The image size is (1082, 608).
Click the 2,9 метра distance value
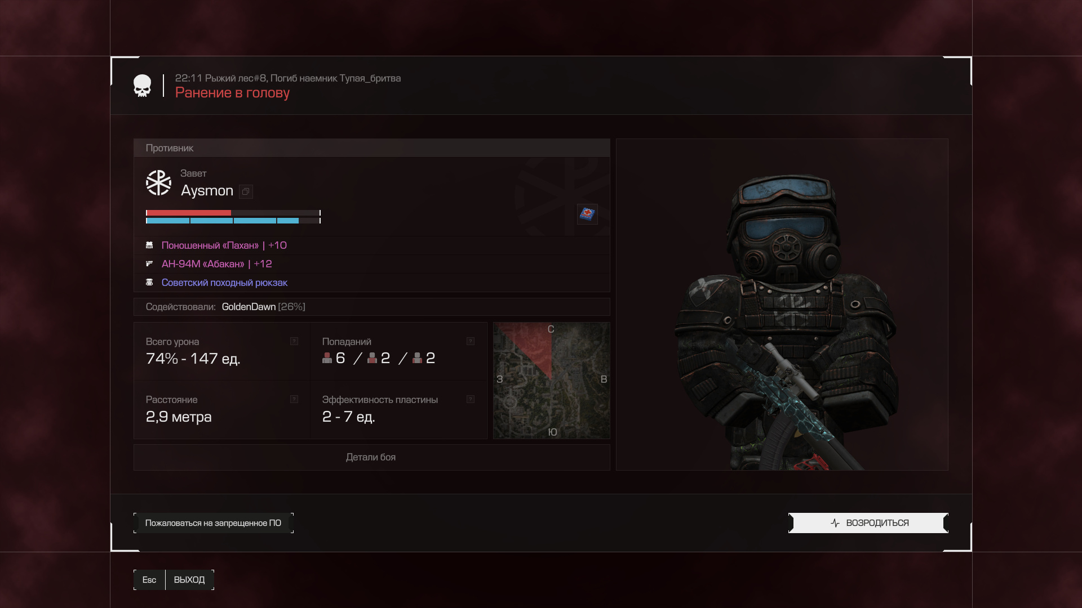coord(179,417)
